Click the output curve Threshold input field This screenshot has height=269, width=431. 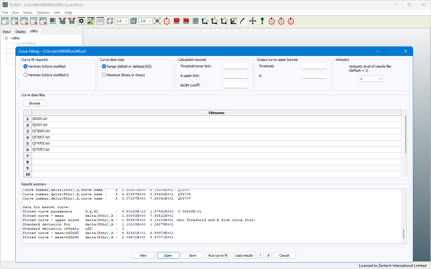pos(314,66)
